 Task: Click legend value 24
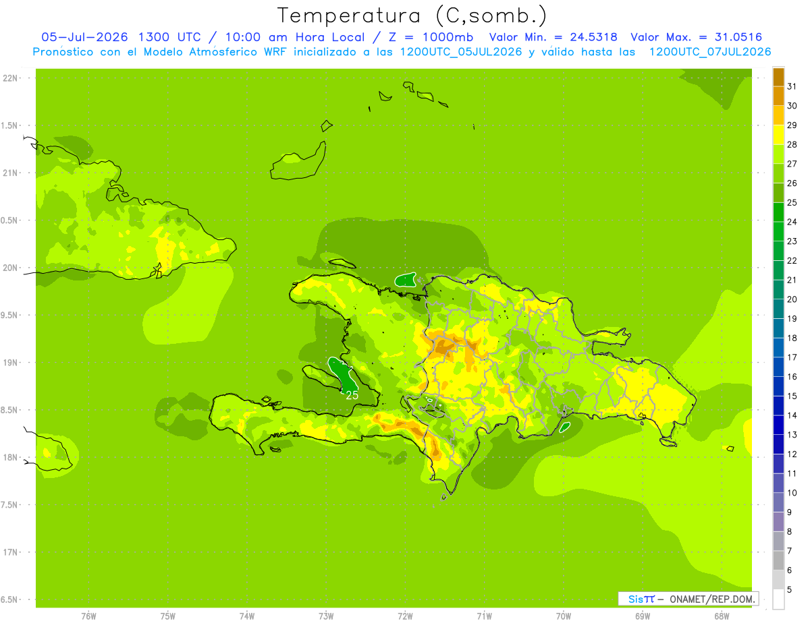coord(792,222)
